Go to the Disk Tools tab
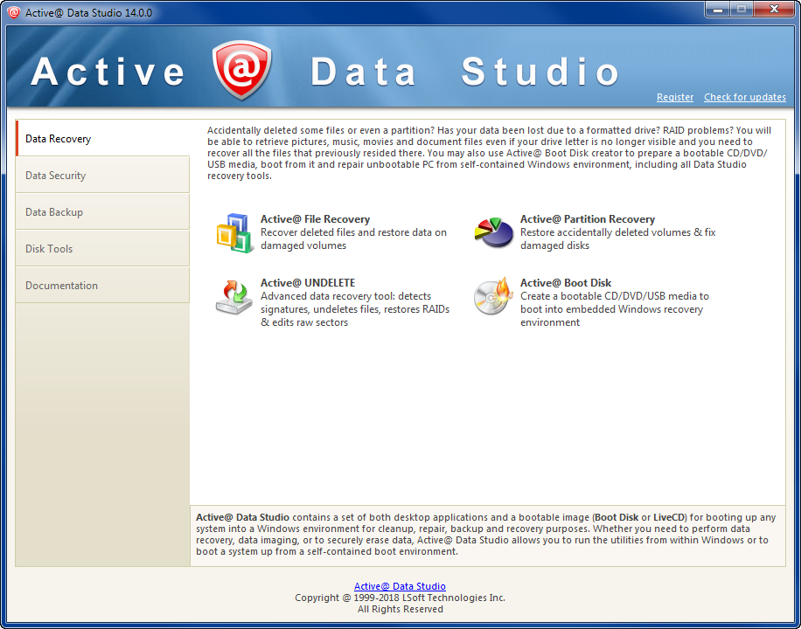The width and height of the screenshot is (801, 629). (x=102, y=249)
